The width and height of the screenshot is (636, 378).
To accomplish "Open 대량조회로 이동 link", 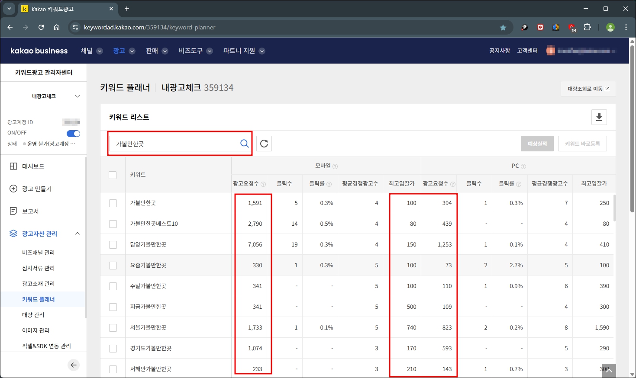I will coord(588,88).
